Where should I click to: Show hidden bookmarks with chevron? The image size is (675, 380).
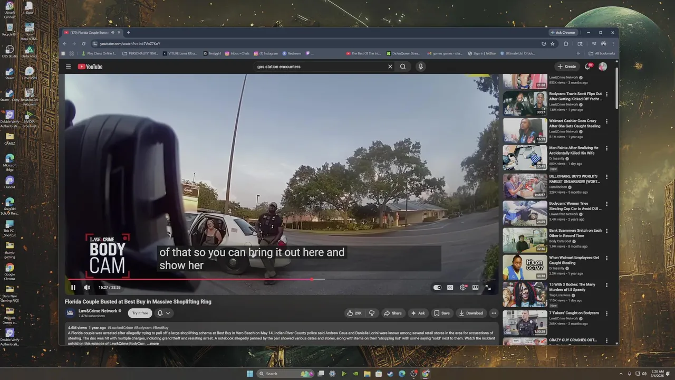click(578, 53)
